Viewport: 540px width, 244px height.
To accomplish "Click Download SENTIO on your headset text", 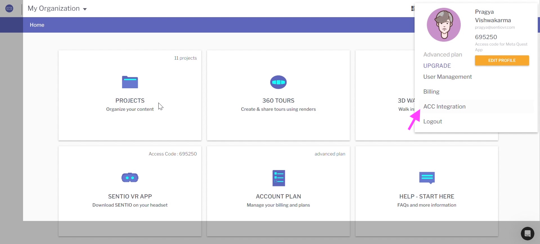I will (x=130, y=205).
